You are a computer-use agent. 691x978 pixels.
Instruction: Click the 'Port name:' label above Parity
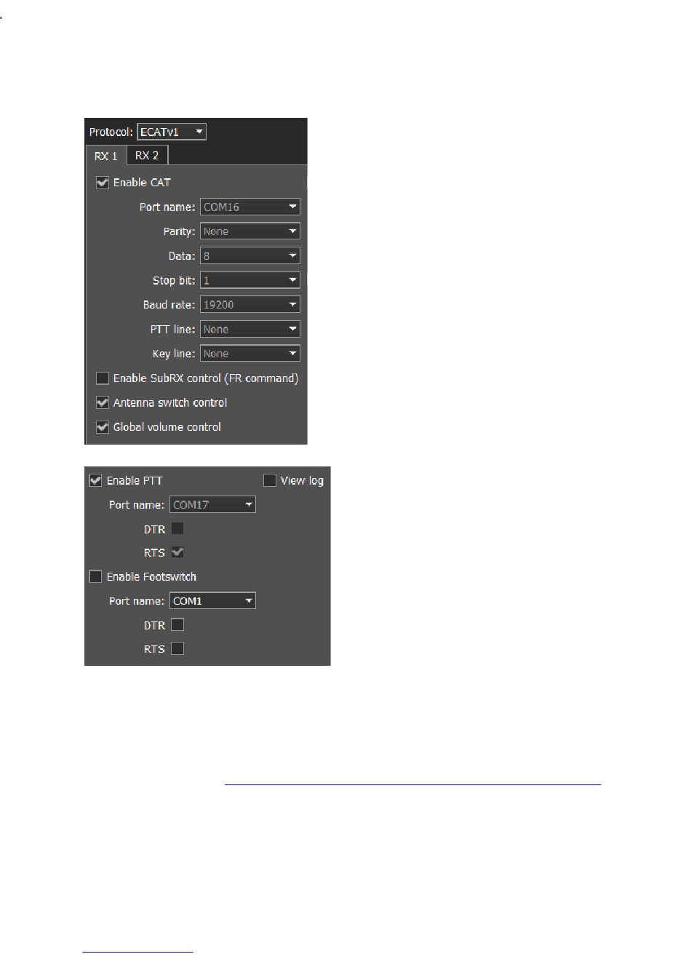pyautogui.click(x=167, y=207)
